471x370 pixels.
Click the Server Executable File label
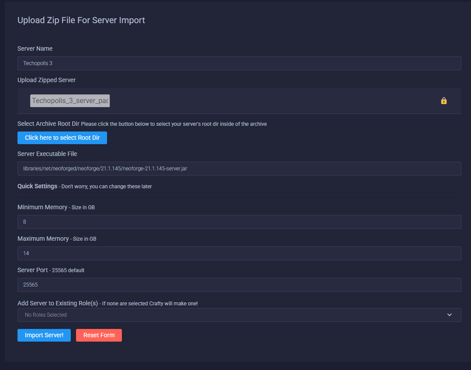pos(47,154)
